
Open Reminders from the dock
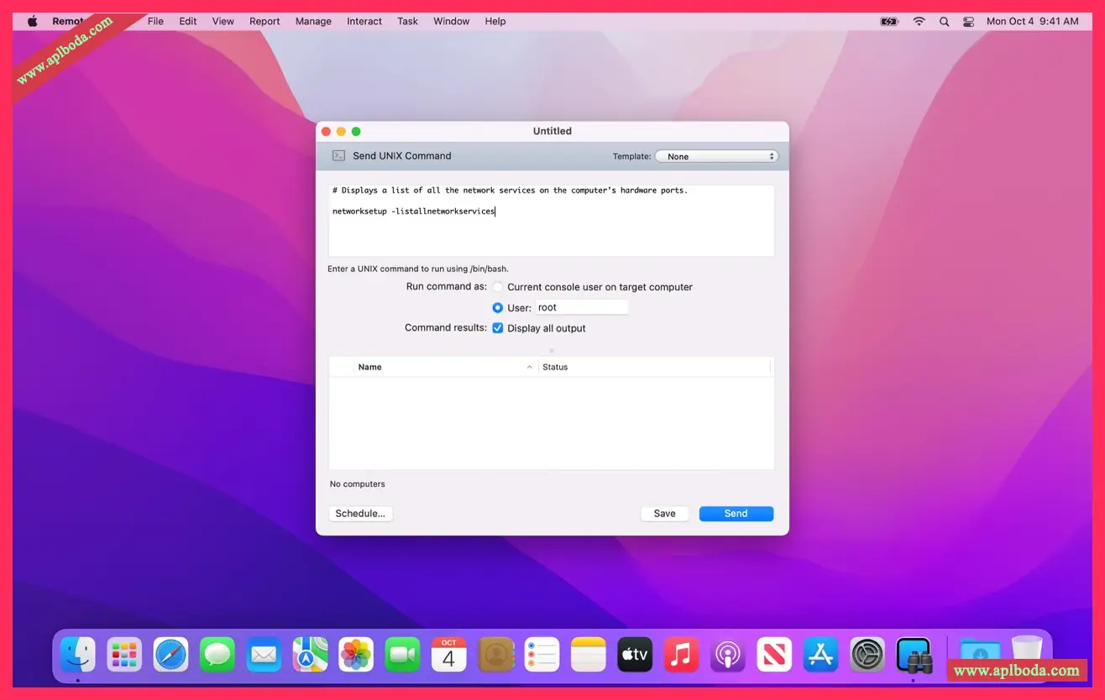[542, 654]
